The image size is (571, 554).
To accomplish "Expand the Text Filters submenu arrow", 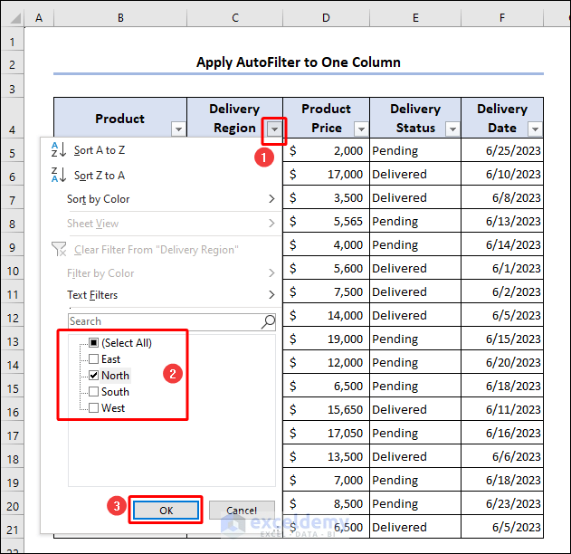I will (x=271, y=295).
